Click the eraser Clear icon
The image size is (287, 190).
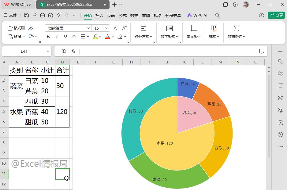click(x=120, y=37)
